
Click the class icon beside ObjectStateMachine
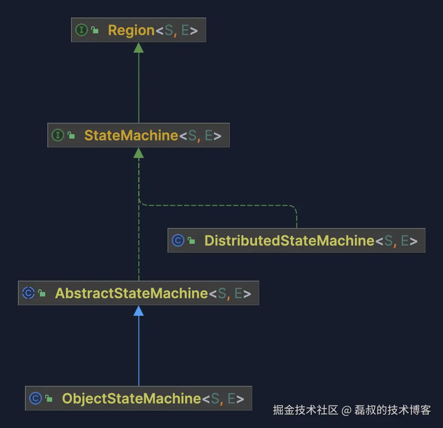[36, 398]
